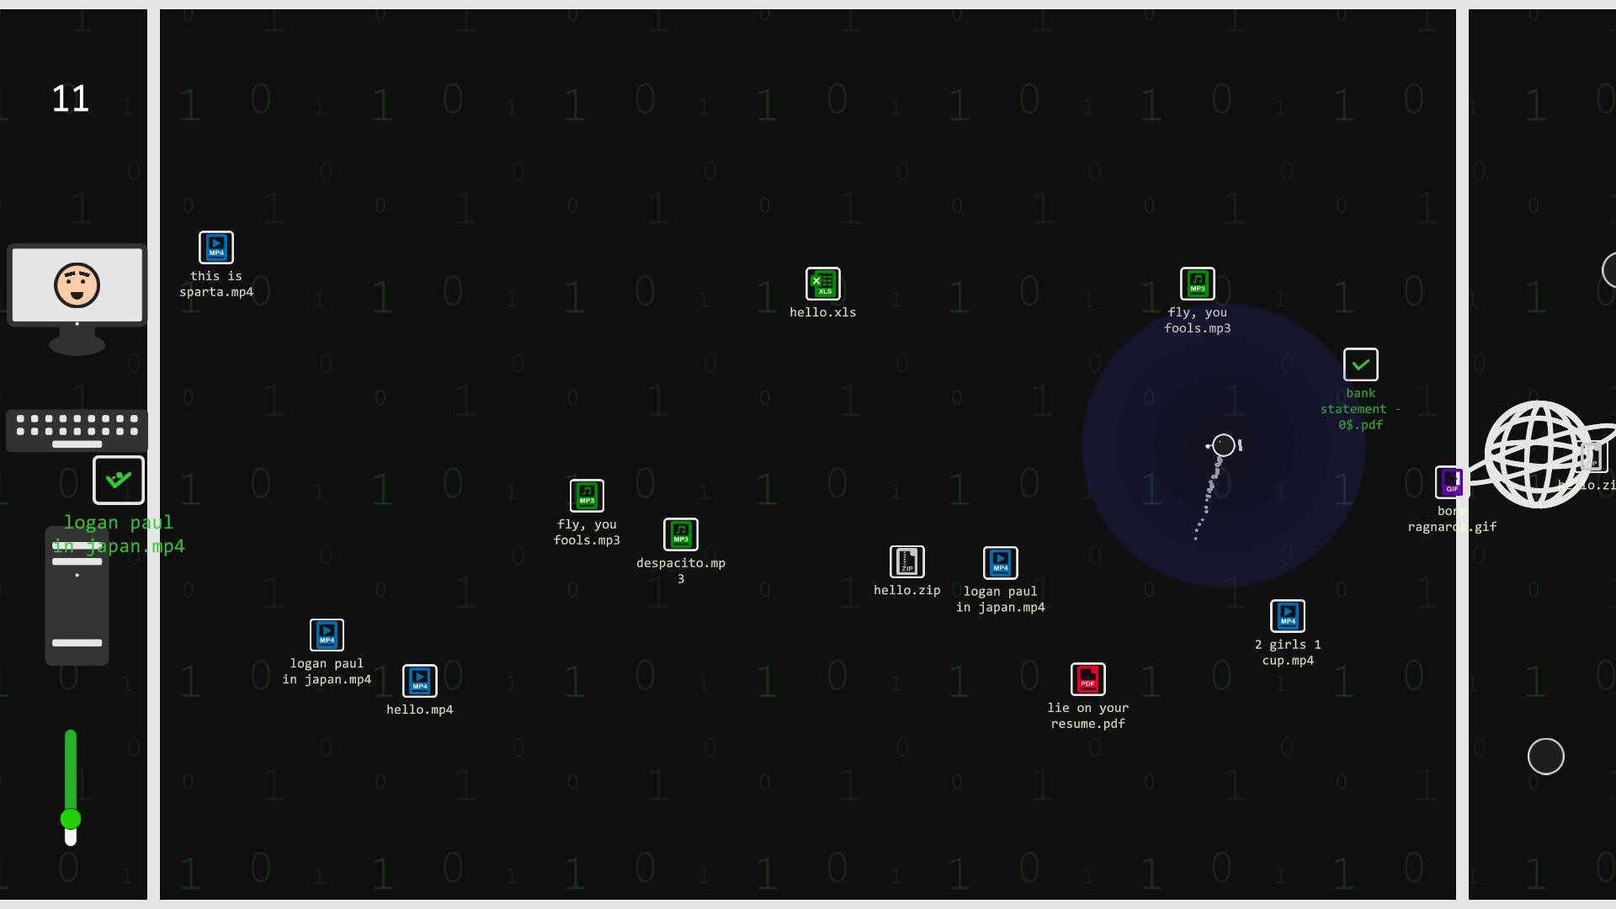Viewport: 1616px width, 909px height.
Task: Click the keyboard icon in left panel
Action: tap(77, 431)
